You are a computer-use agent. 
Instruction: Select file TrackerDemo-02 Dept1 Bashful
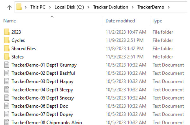click(x=43, y=73)
